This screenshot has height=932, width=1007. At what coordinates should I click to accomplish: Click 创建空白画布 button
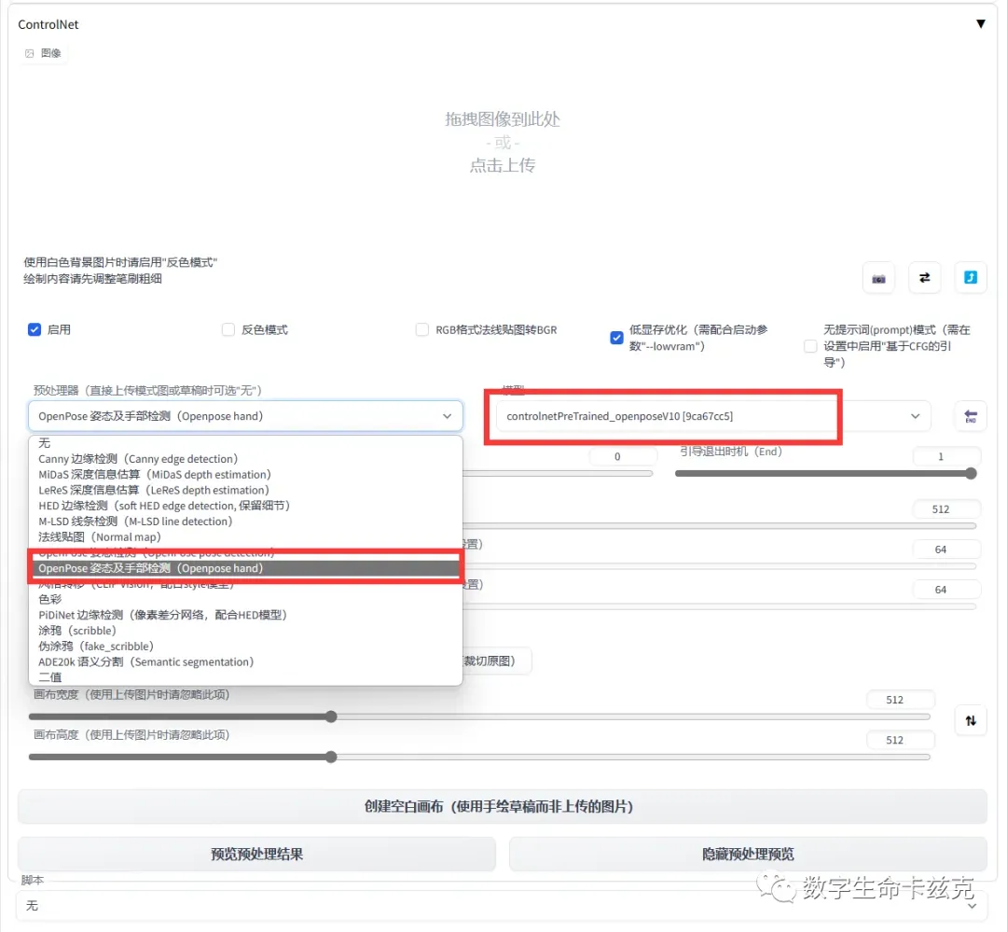[502, 807]
